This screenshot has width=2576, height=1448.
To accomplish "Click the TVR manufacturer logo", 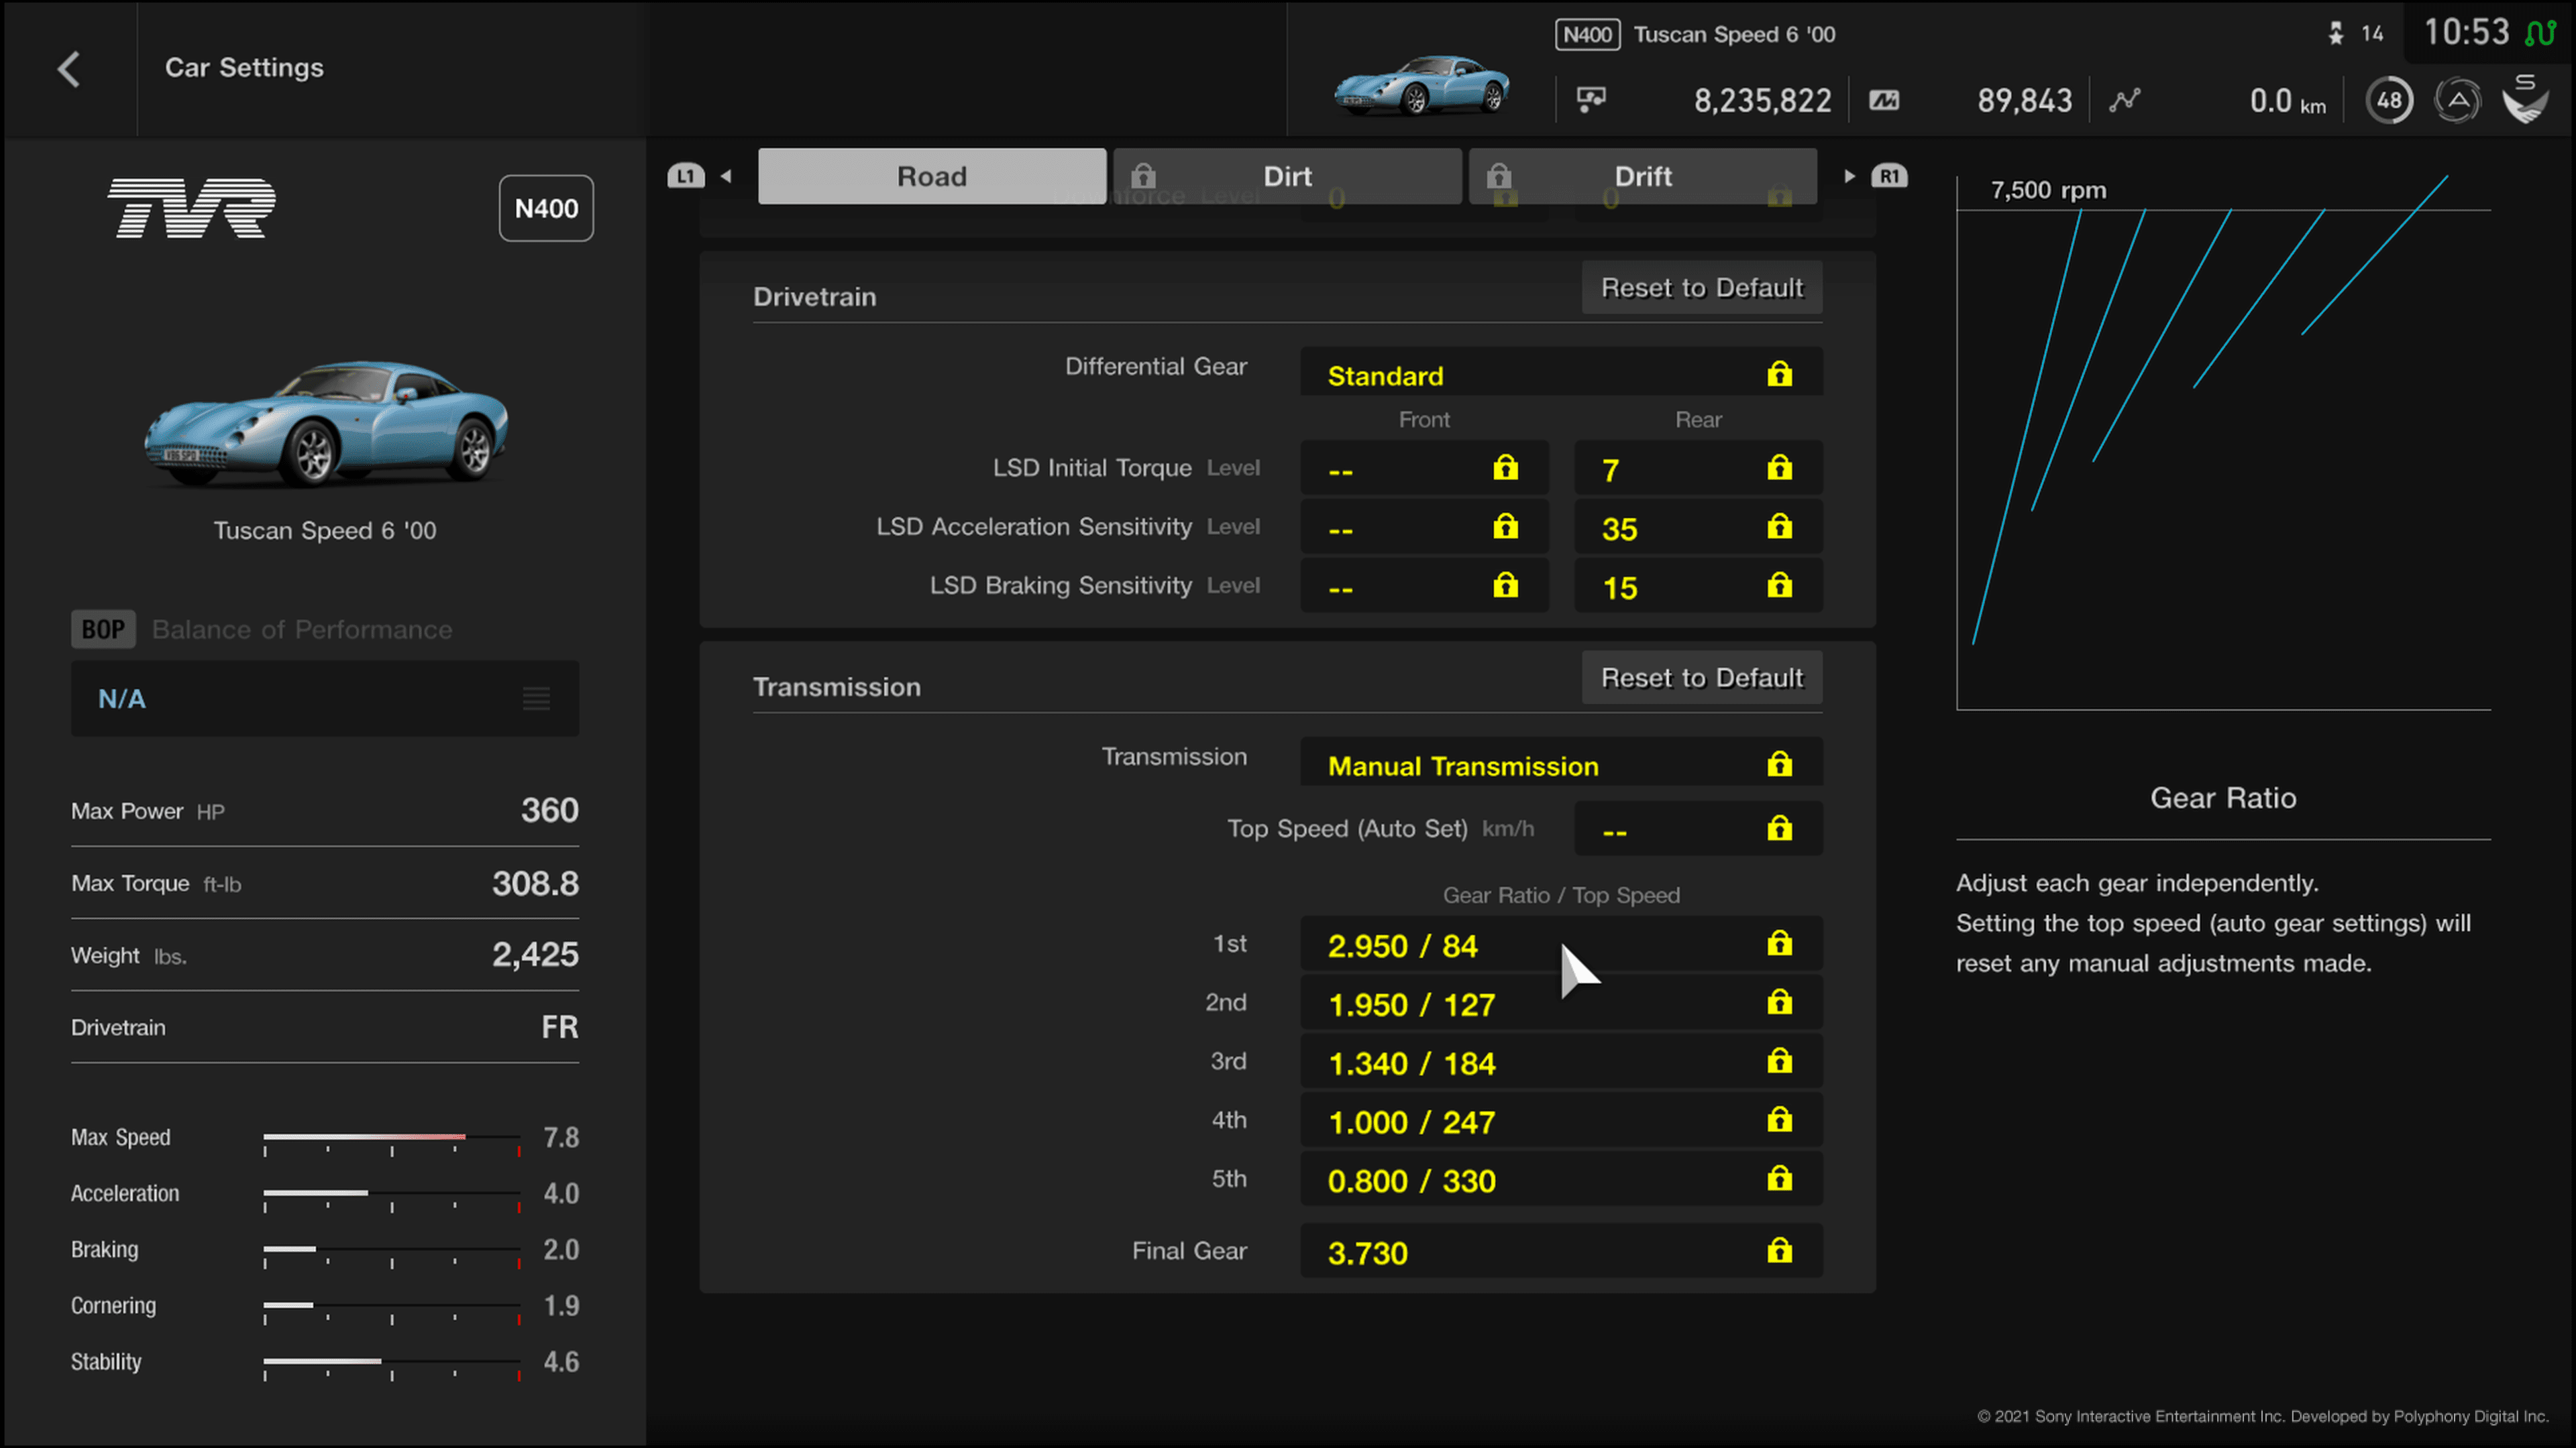I will point(191,208).
